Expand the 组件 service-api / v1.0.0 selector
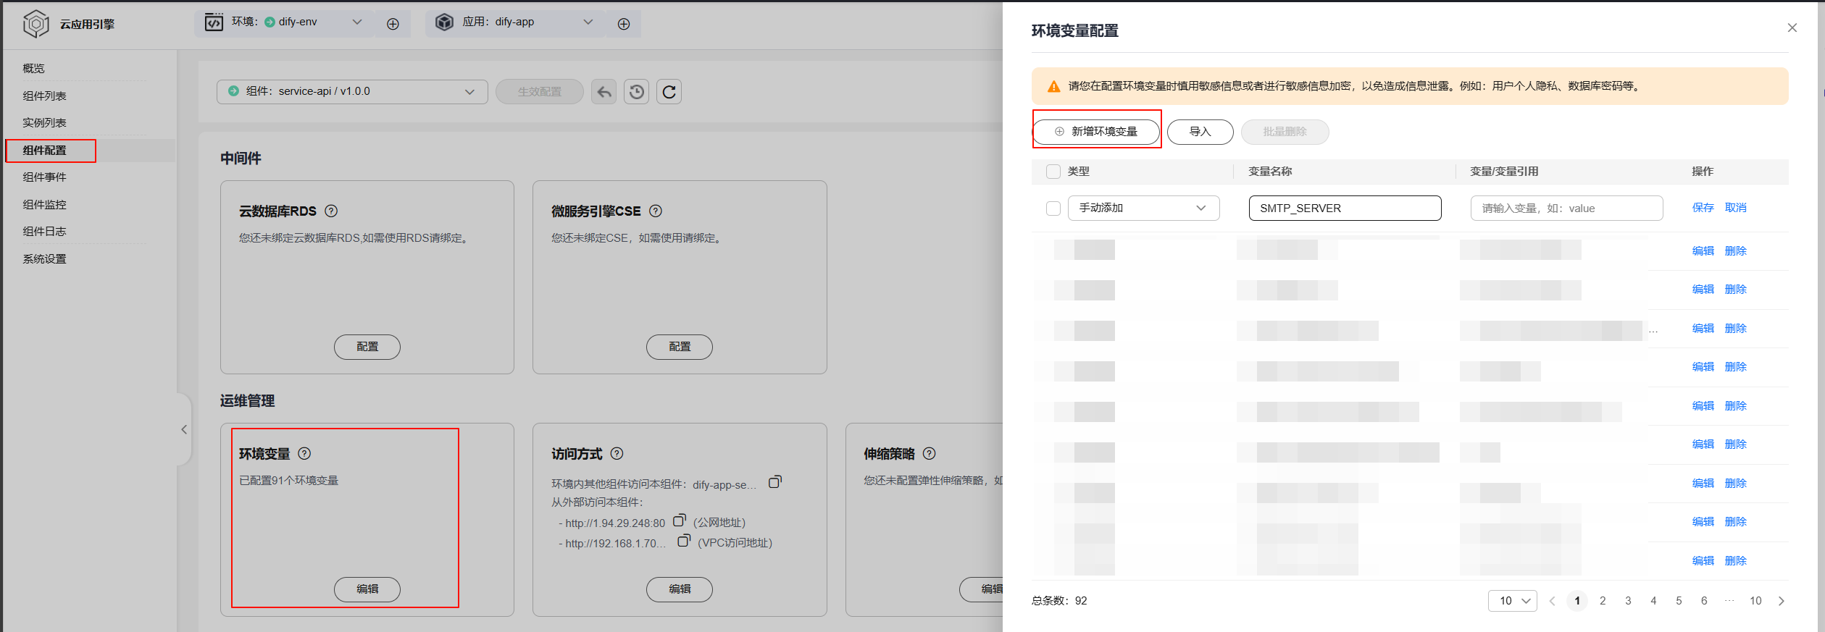Screen dimensions: 1825x632 pos(352,92)
